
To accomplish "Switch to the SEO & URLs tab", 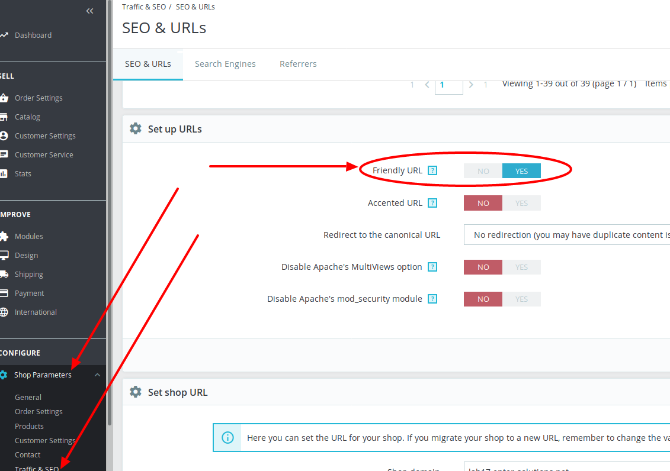I will click(148, 64).
